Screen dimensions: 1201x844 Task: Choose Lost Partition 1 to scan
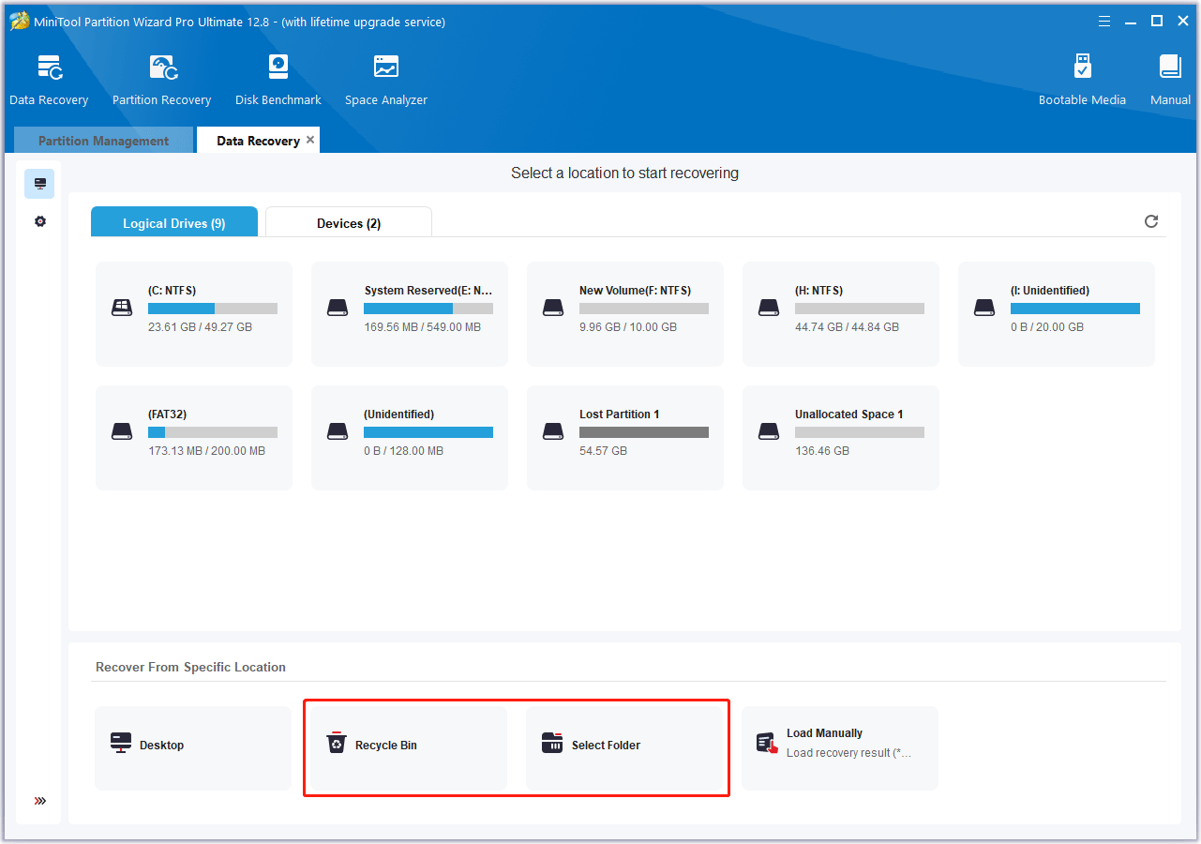tap(624, 437)
